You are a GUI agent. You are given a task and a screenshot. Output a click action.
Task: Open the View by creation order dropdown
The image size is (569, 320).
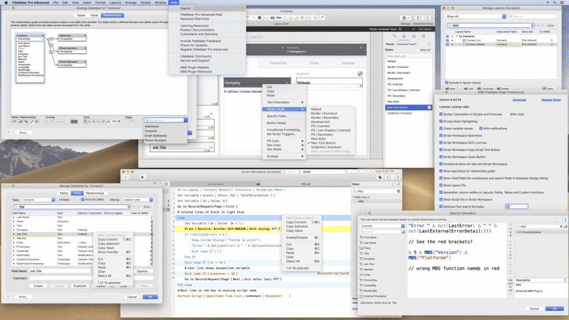(137, 200)
